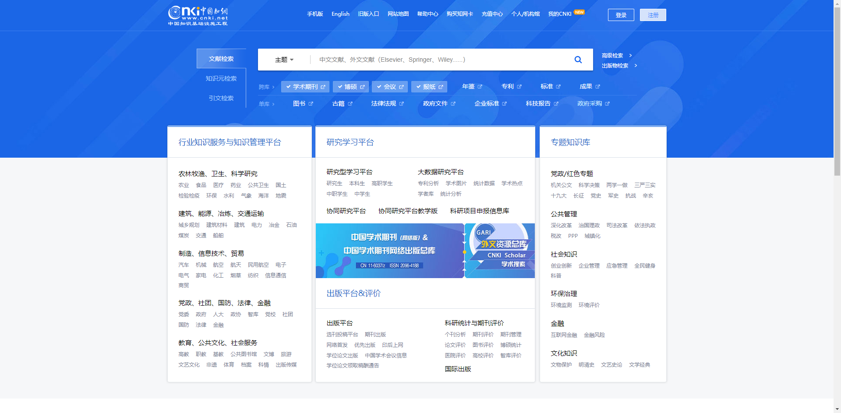
Task: Toggle the 报纸 database checkbox
Action: coord(418,87)
